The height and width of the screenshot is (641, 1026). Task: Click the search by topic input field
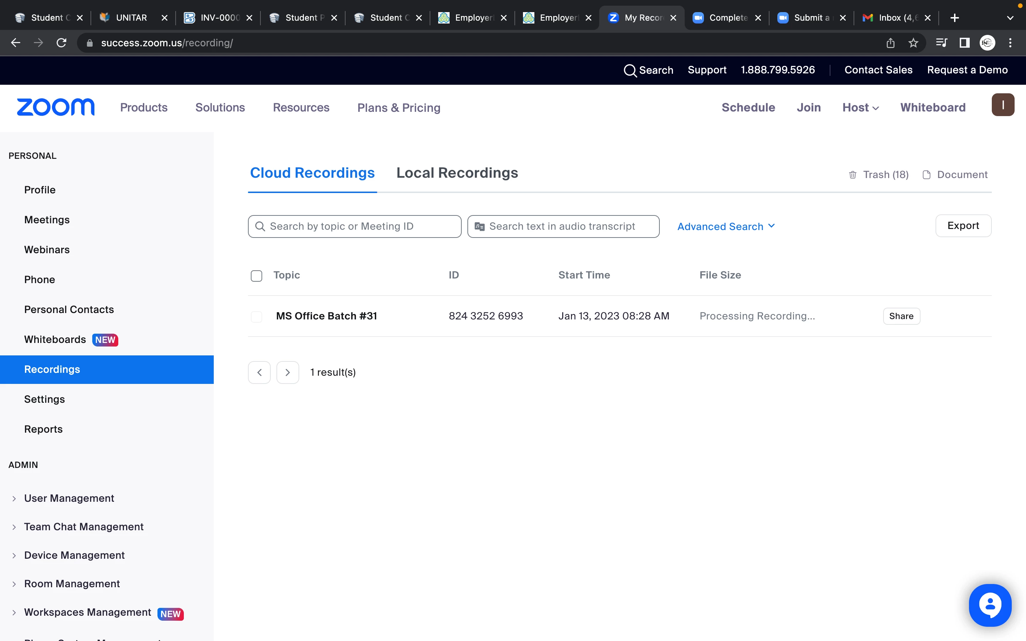(x=354, y=226)
